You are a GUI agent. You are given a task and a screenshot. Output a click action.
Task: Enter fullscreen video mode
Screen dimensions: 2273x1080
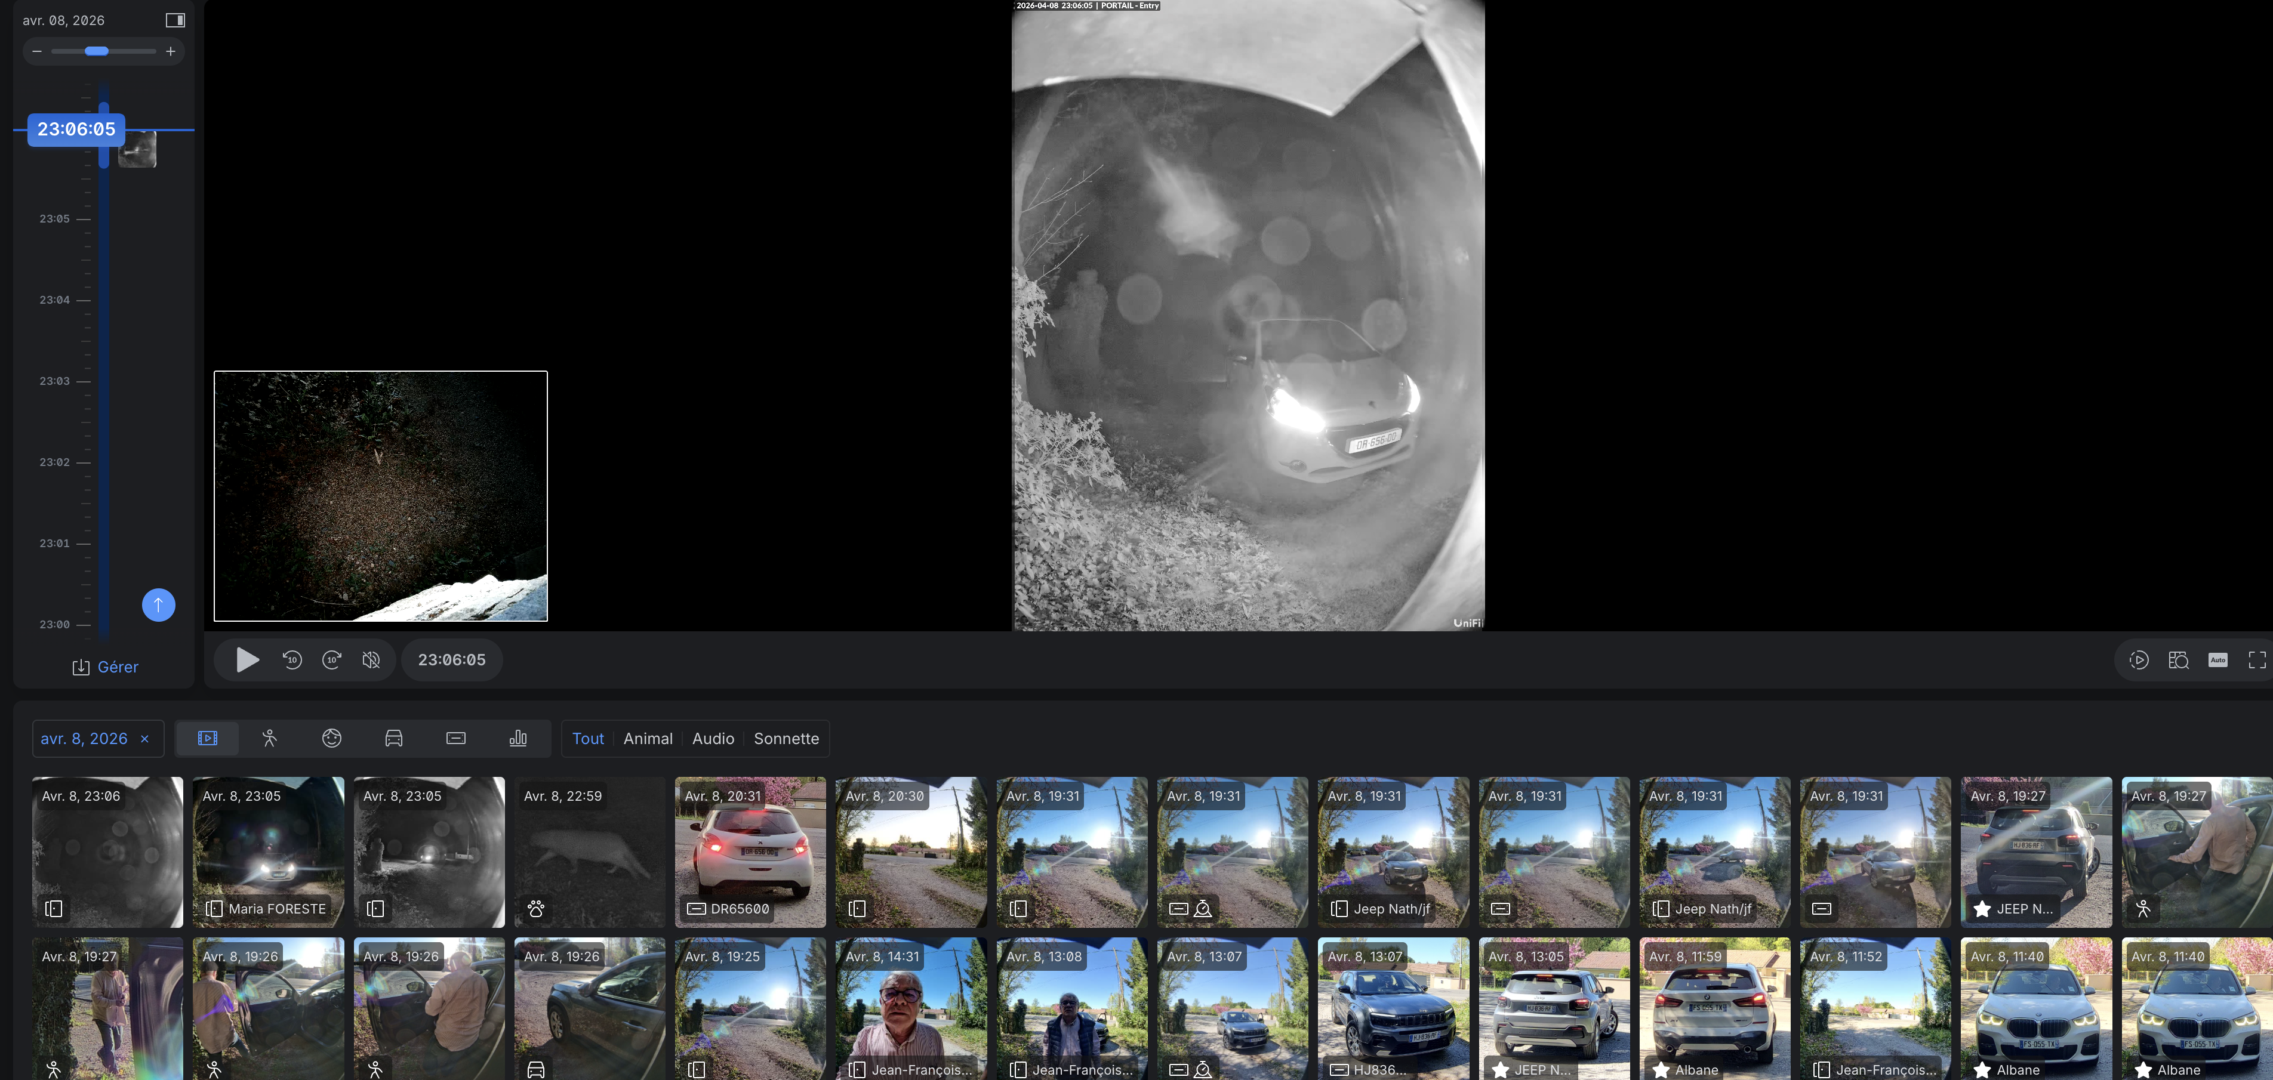pos(2256,660)
